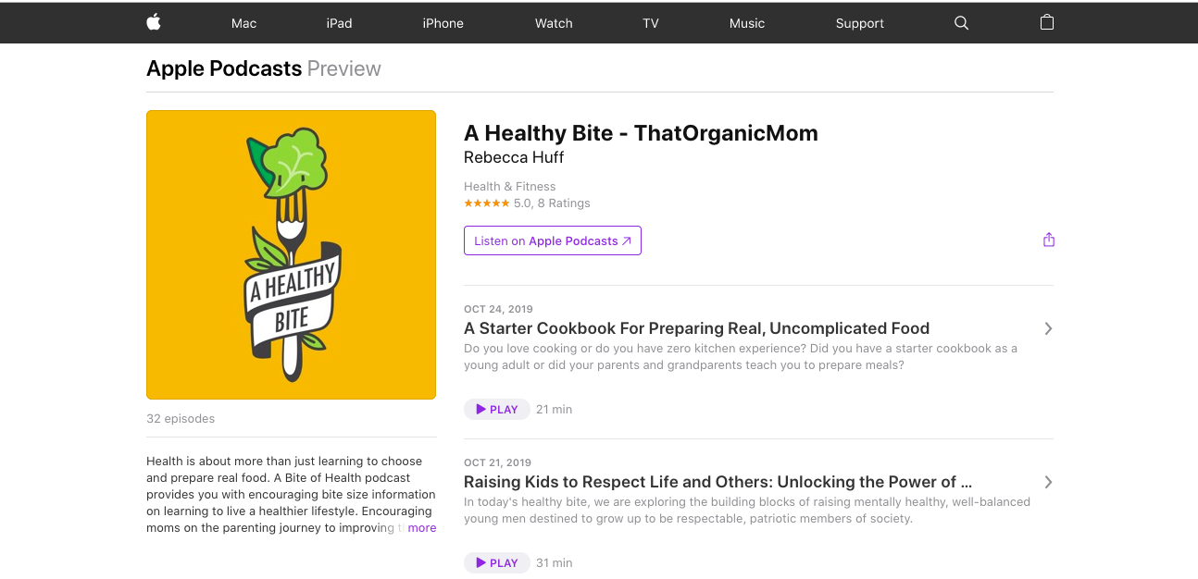Open the shopping bag icon

1047,23
